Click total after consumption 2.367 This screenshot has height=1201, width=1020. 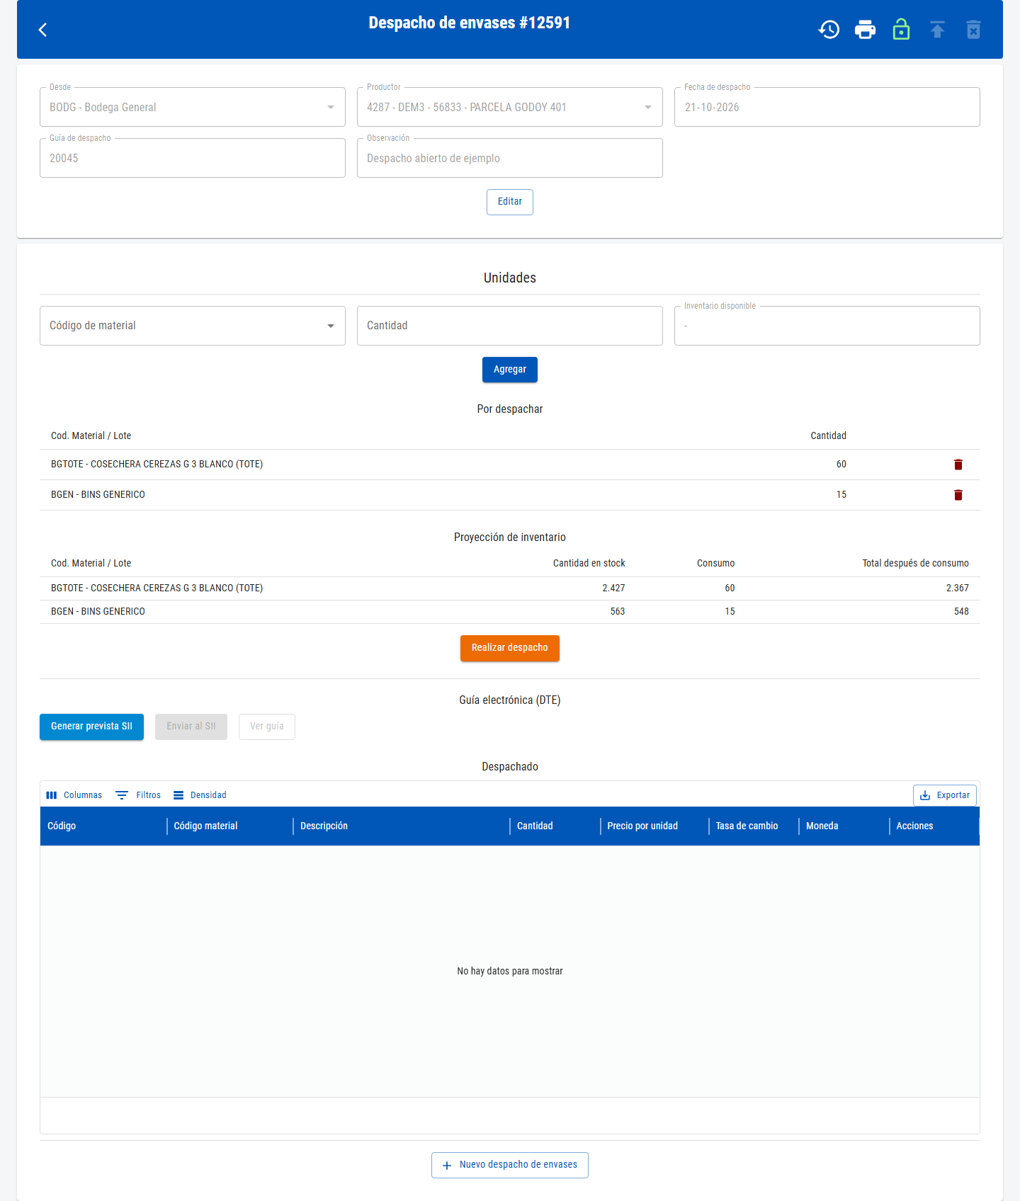click(x=957, y=588)
